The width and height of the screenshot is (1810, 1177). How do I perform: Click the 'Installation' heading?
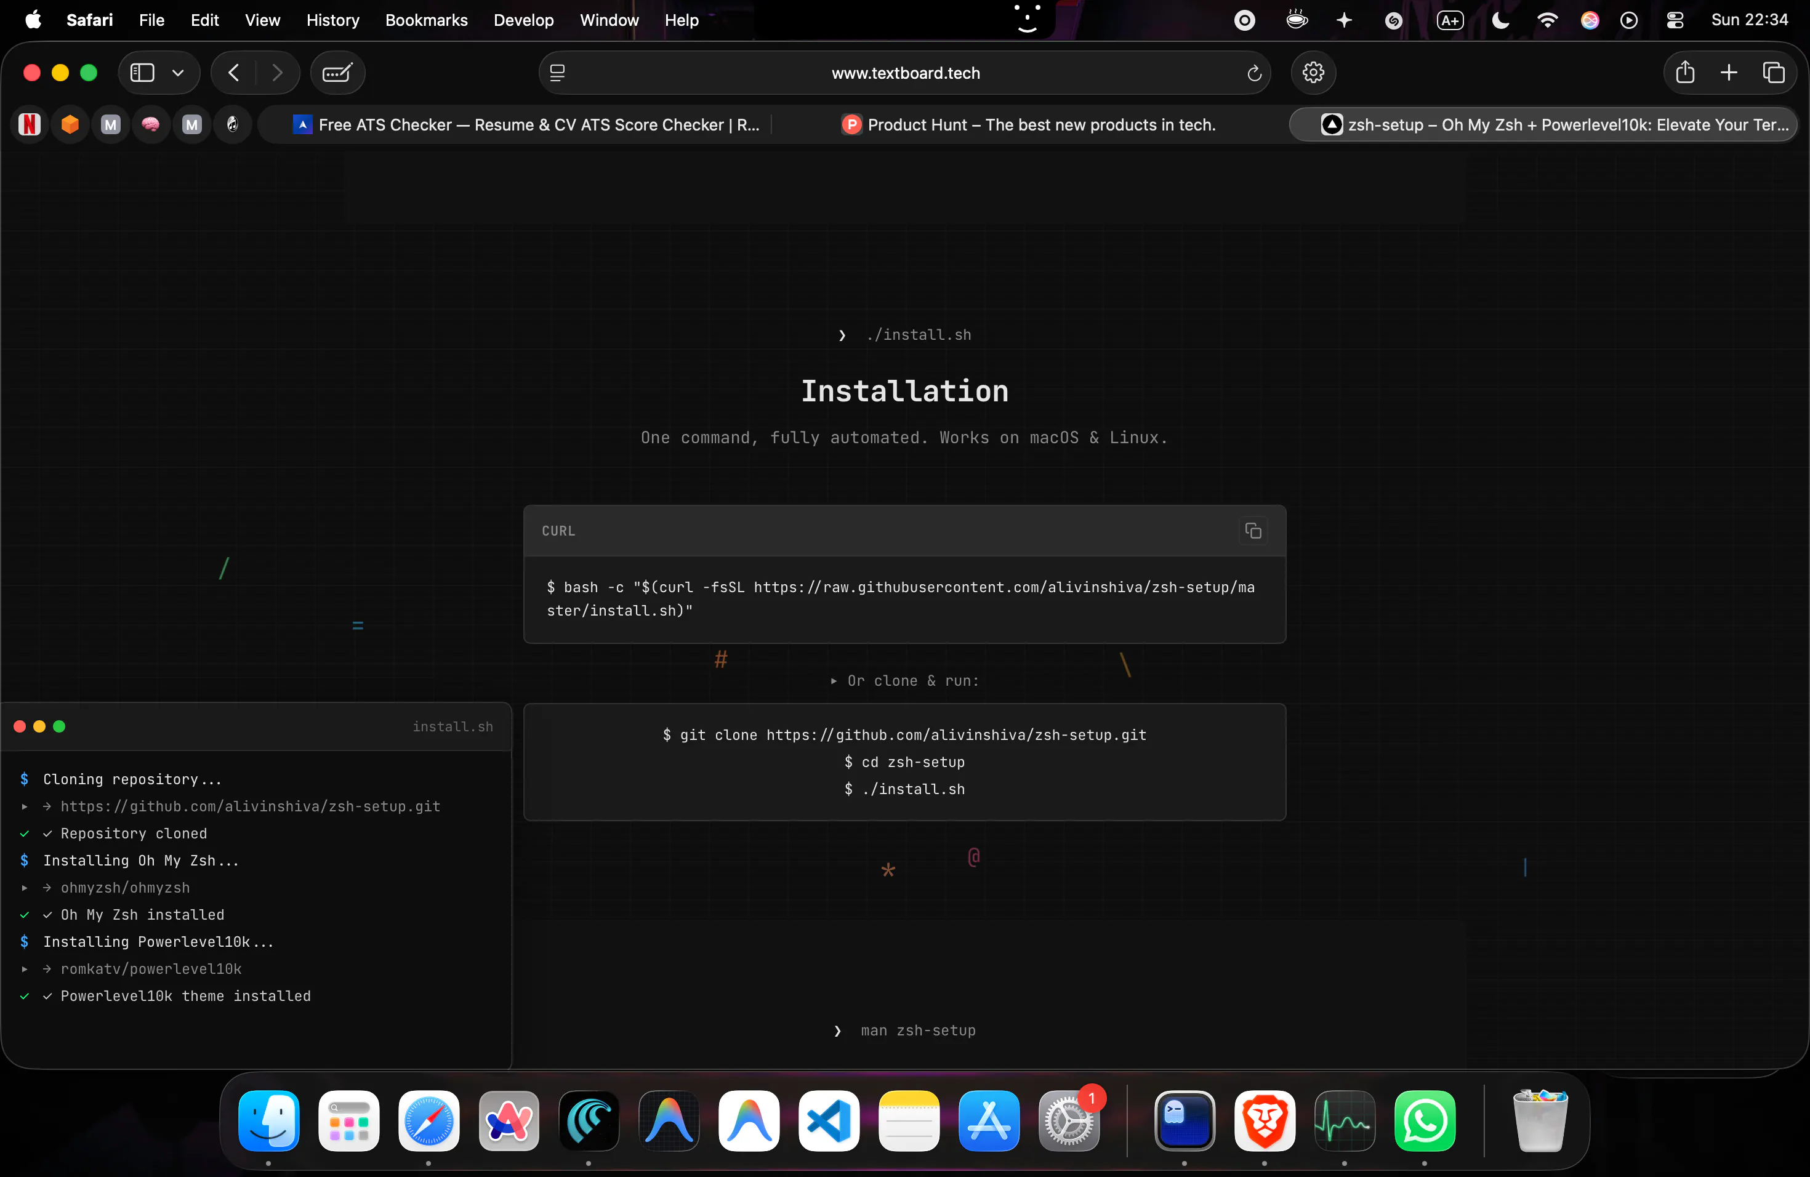coord(904,391)
